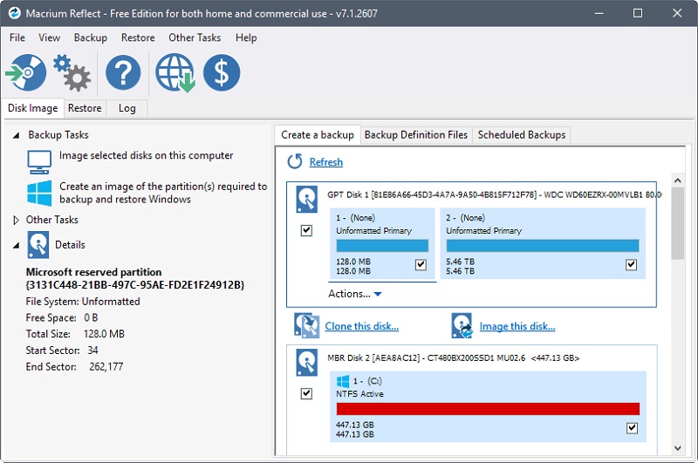
Task: Open the Restore menu in menu bar
Action: pos(138,37)
